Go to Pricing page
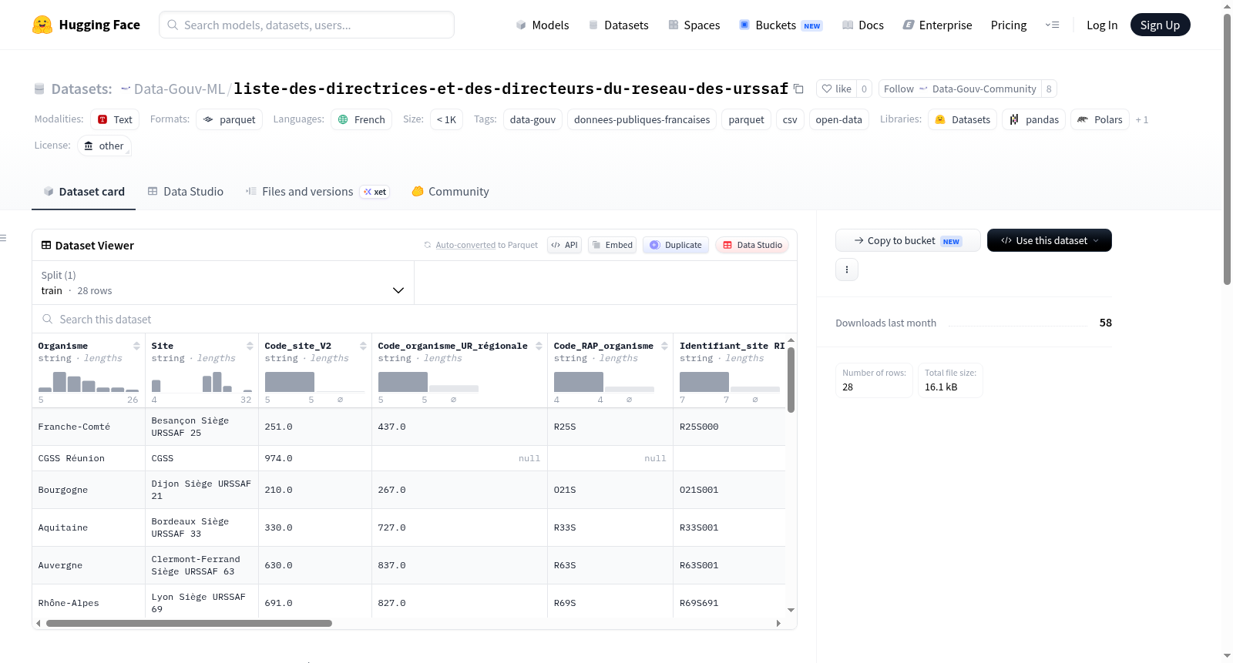Image resolution: width=1233 pixels, height=663 pixels. click(x=1009, y=25)
